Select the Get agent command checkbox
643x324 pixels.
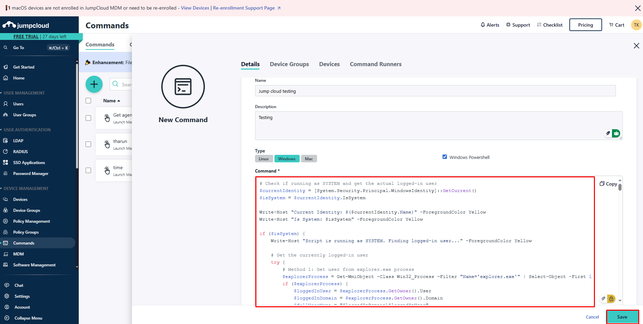click(88, 118)
